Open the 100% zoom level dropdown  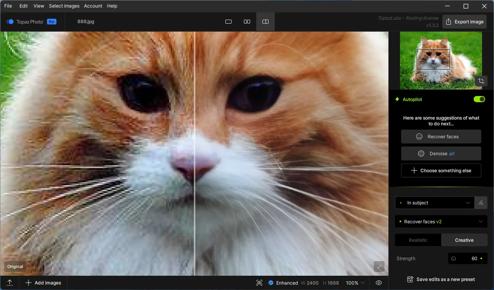(355, 283)
